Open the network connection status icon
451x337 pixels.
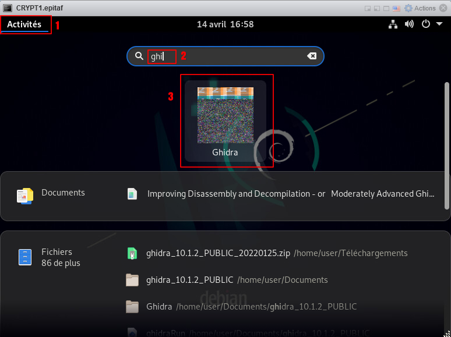393,24
